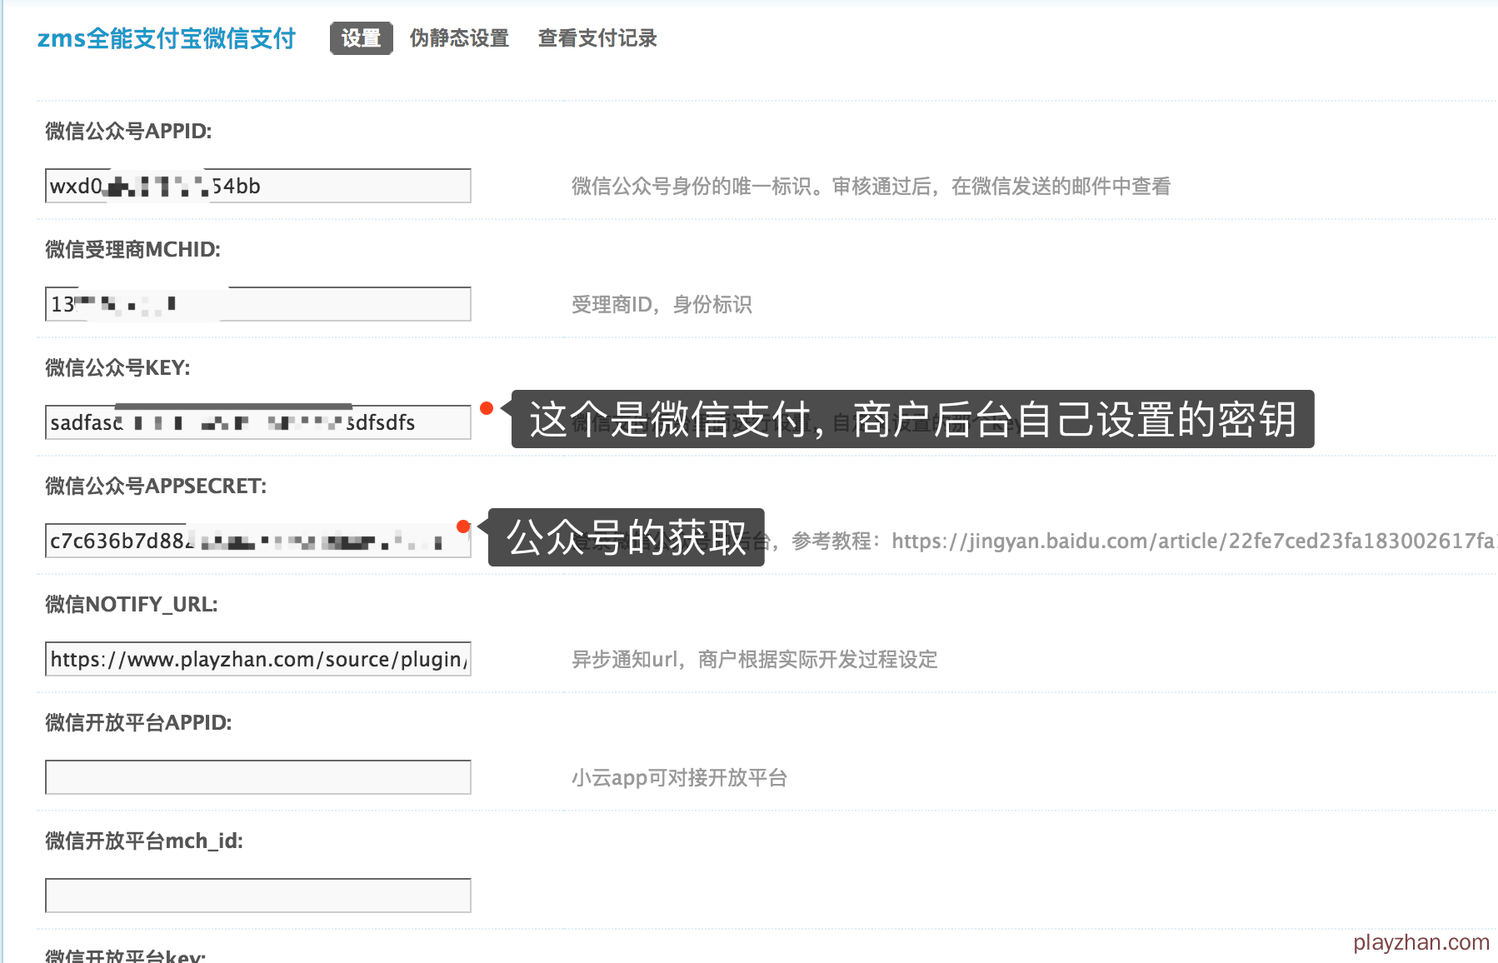Click the 公众号的获取 tooltip bubble
The width and height of the screenshot is (1498, 963).
(627, 537)
